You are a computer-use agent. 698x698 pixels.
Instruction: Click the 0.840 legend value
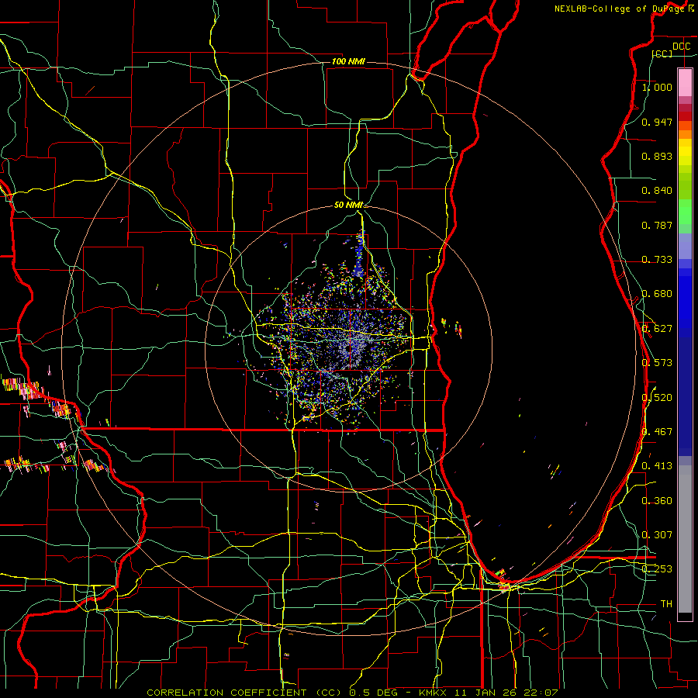click(x=657, y=191)
